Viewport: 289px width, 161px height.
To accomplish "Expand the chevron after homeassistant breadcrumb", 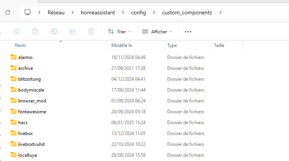I will coord(123,12).
